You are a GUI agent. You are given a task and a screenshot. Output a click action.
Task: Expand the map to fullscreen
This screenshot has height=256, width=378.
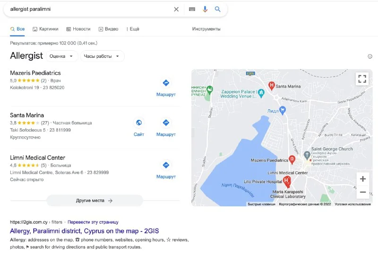[362, 79]
